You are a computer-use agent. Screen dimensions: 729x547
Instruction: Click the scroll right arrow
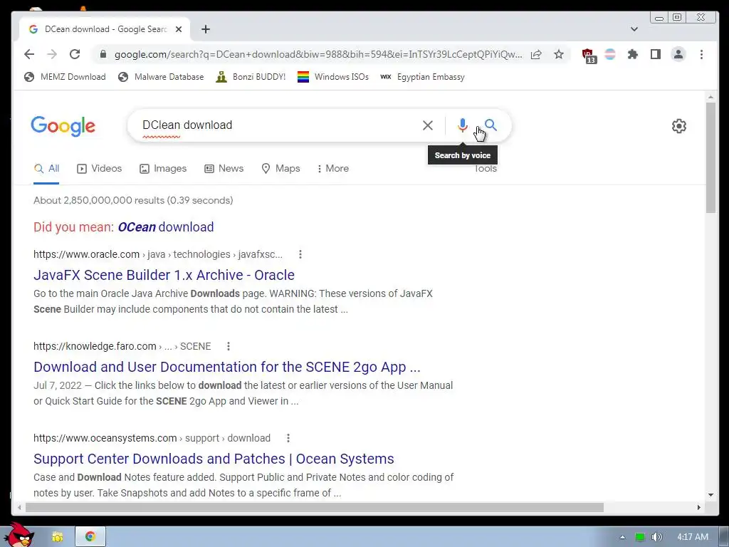[699, 507]
